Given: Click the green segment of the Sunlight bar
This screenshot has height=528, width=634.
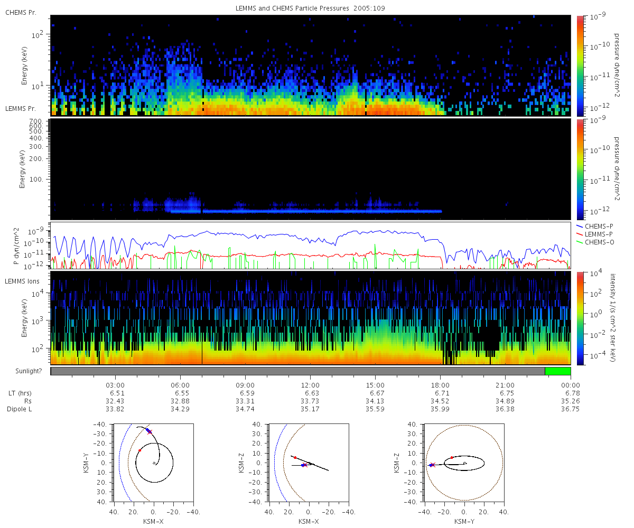Looking at the screenshot, I should tap(558, 371).
